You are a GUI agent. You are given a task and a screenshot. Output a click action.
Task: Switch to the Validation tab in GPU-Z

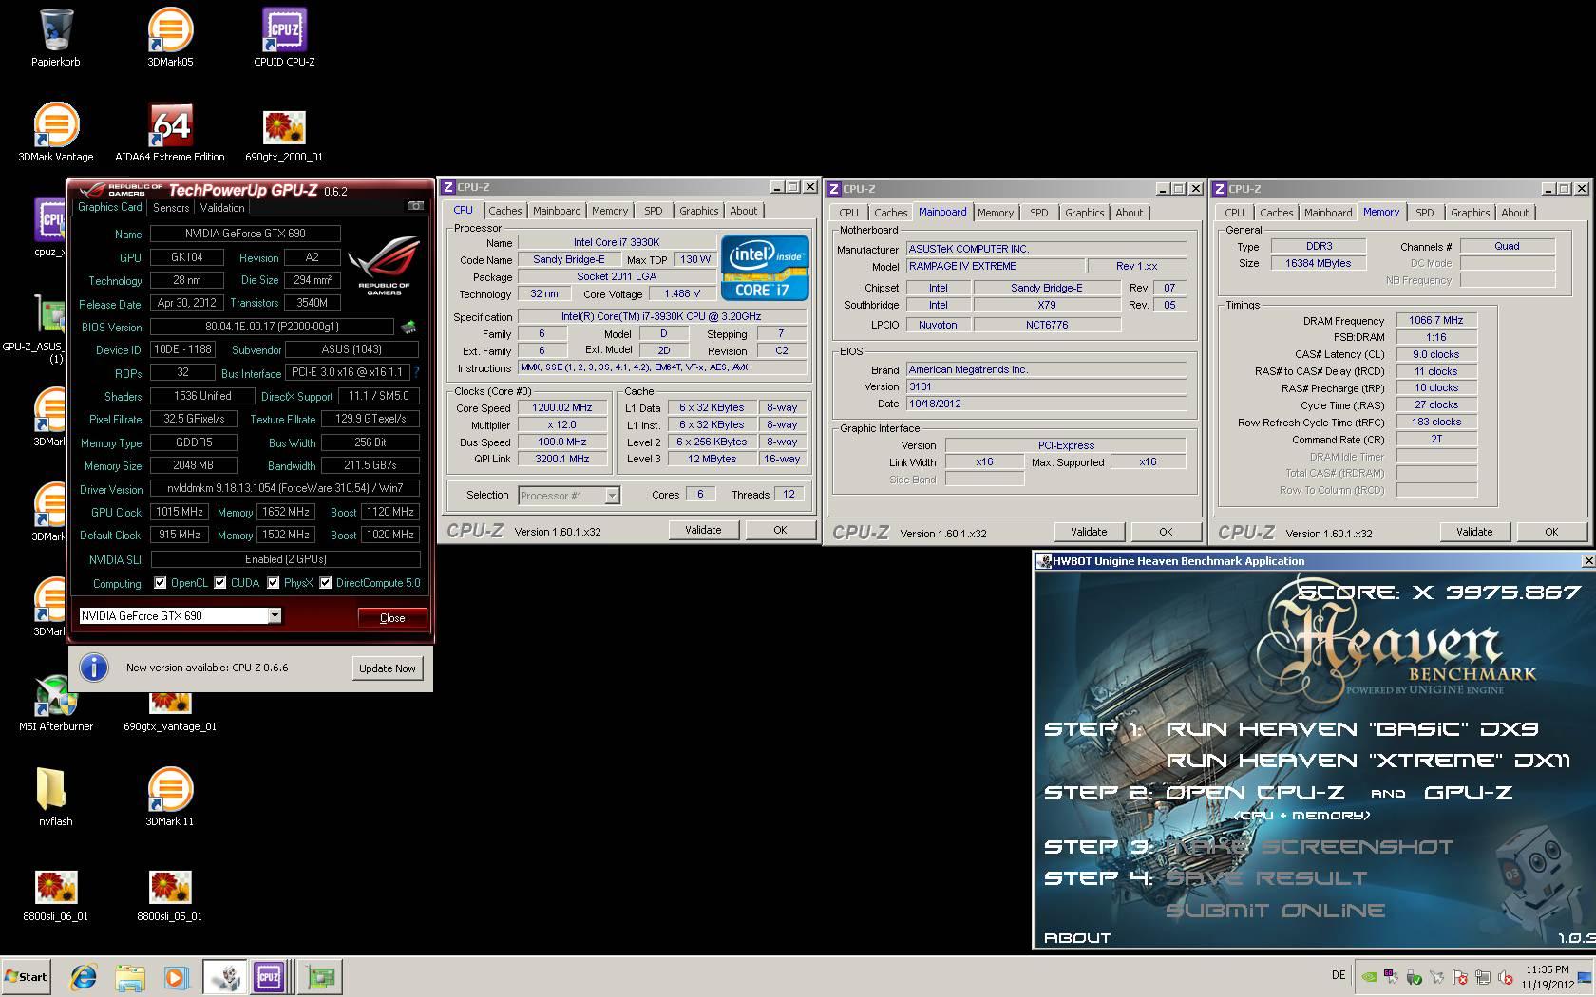pyautogui.click(x=222, y=208)
